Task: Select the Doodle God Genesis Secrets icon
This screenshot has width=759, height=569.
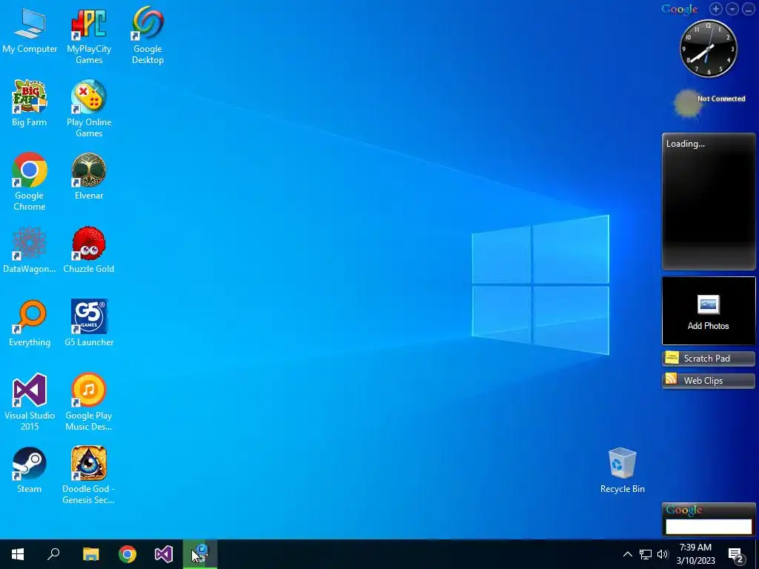Action: tap(89, 475)
